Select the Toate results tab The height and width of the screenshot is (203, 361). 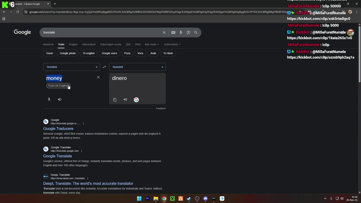click(x=61, y=44)
